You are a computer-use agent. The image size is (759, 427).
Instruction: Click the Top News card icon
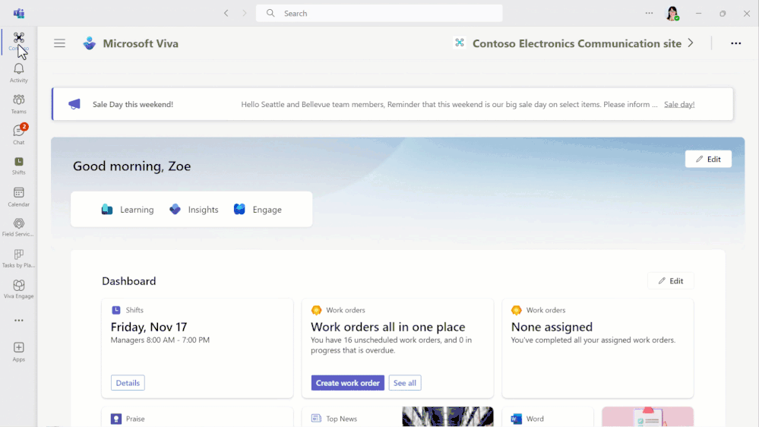(x=316, y=419)
